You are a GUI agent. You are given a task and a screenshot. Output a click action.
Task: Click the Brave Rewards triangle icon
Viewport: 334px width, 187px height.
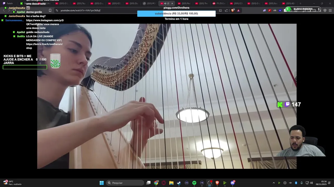tap(238, 10)
